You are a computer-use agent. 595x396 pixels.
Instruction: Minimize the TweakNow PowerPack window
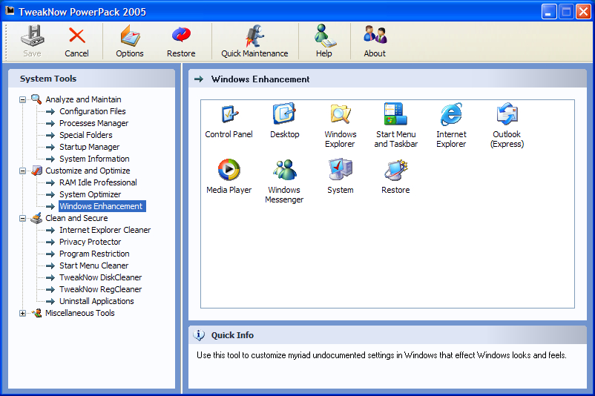pos(549,12)
